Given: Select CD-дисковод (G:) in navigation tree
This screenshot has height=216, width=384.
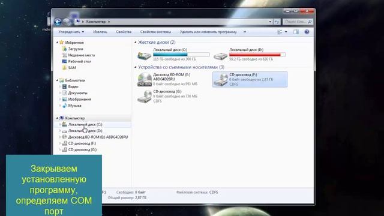Looking at the screenshot, I should pos(82,149).
